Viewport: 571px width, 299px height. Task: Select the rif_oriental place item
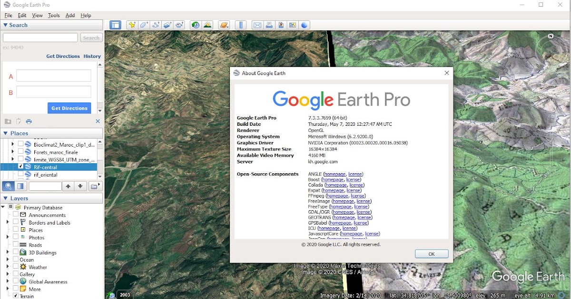click(46, 175)
